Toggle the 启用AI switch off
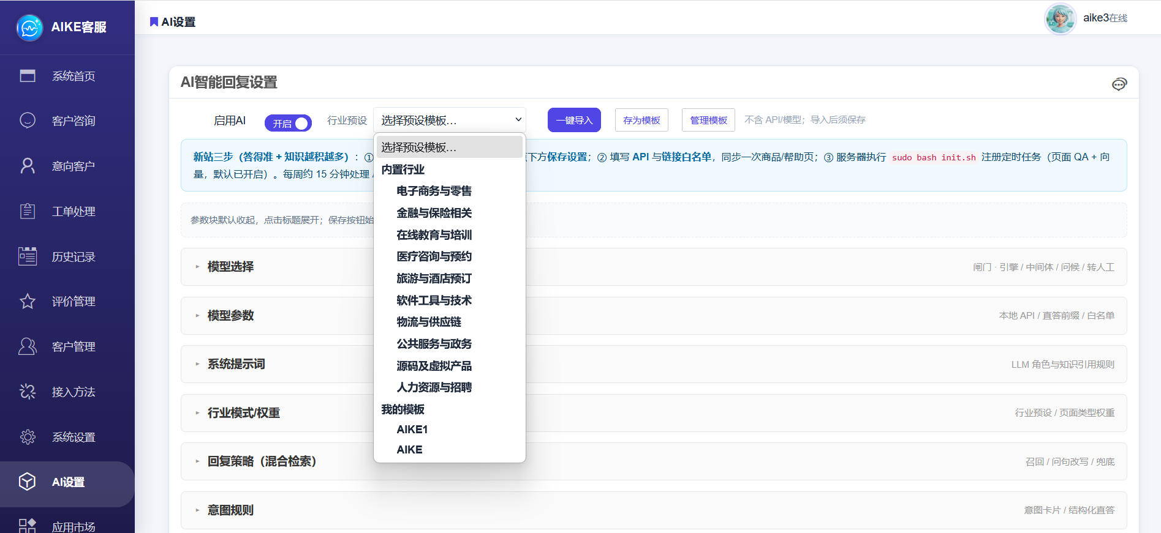This screenshot has height=533, width=1161. (288, 123)
